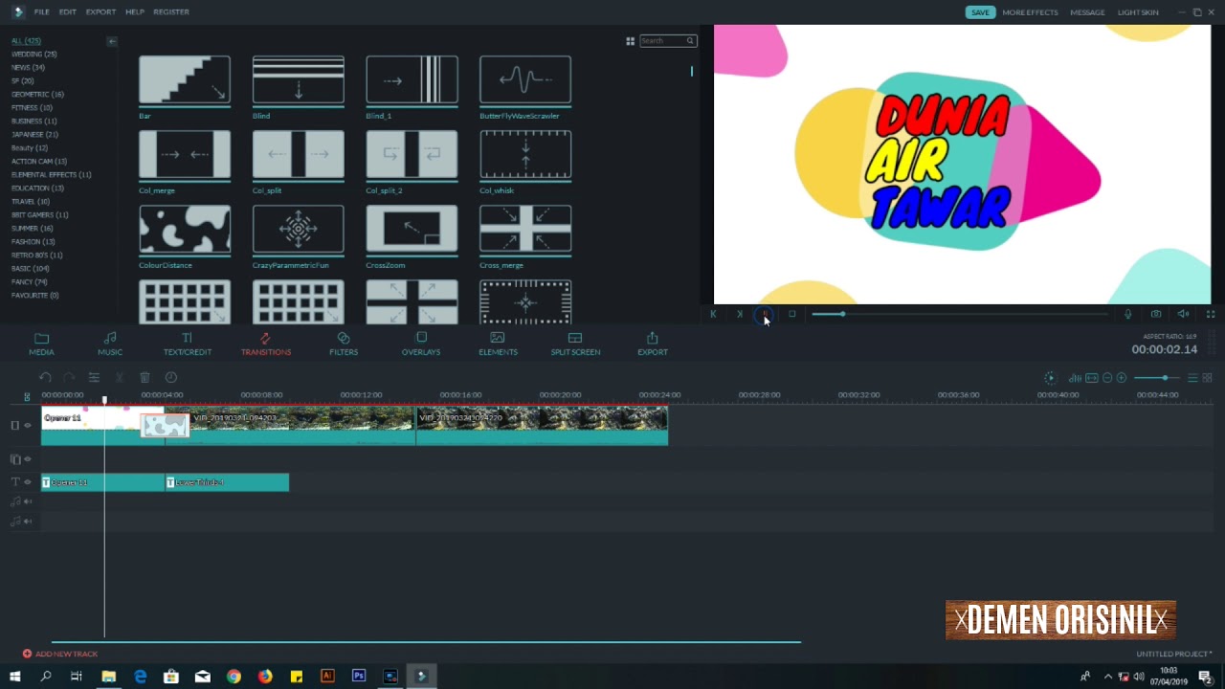Toggle video track visibility eye
Image resolution: width=1225 pixels, height=689 pixels.
click(x=28, y=425)
